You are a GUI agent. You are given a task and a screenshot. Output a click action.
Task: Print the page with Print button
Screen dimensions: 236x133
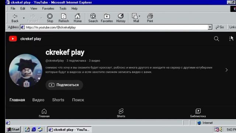tap(150, 18)
